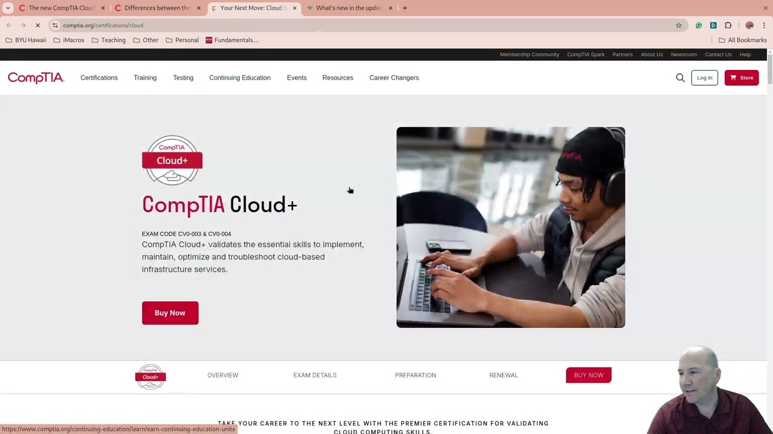Open CompTIA Spark link

[586, 54]
